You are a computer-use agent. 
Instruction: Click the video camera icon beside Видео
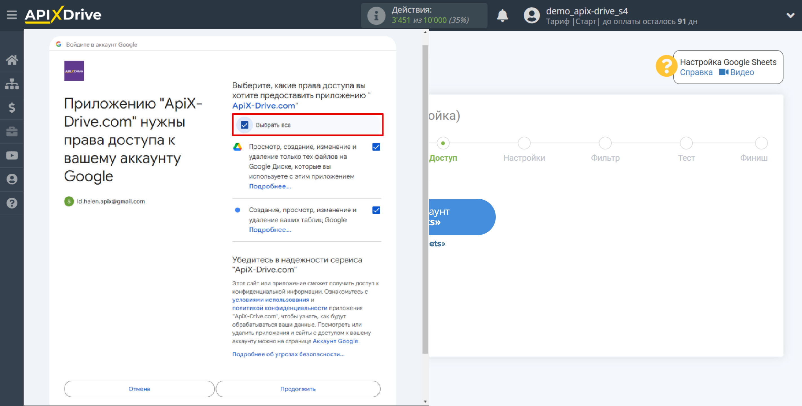pos(724,72)
